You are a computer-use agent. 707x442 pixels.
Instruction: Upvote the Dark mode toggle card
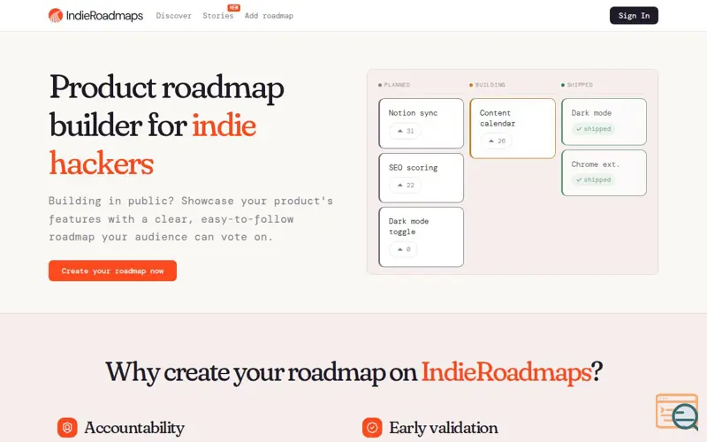pos(403,249)
